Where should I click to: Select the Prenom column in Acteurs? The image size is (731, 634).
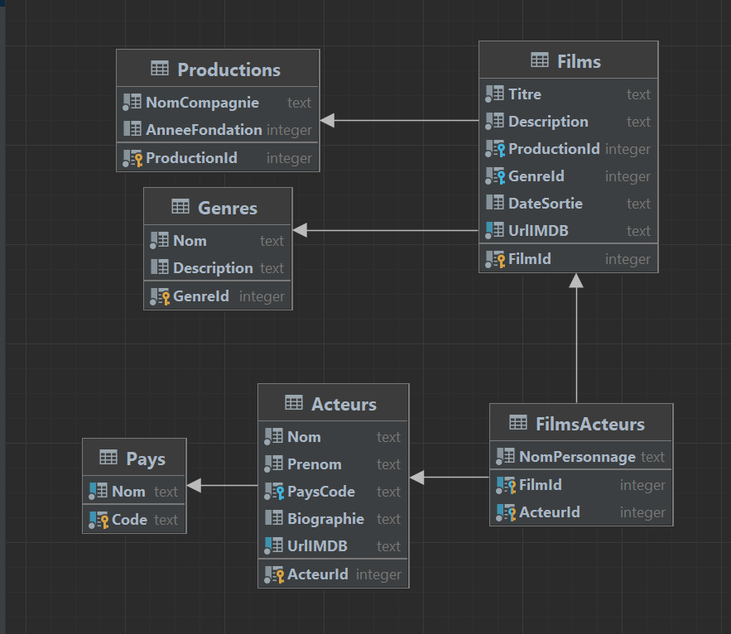[314, 464]
